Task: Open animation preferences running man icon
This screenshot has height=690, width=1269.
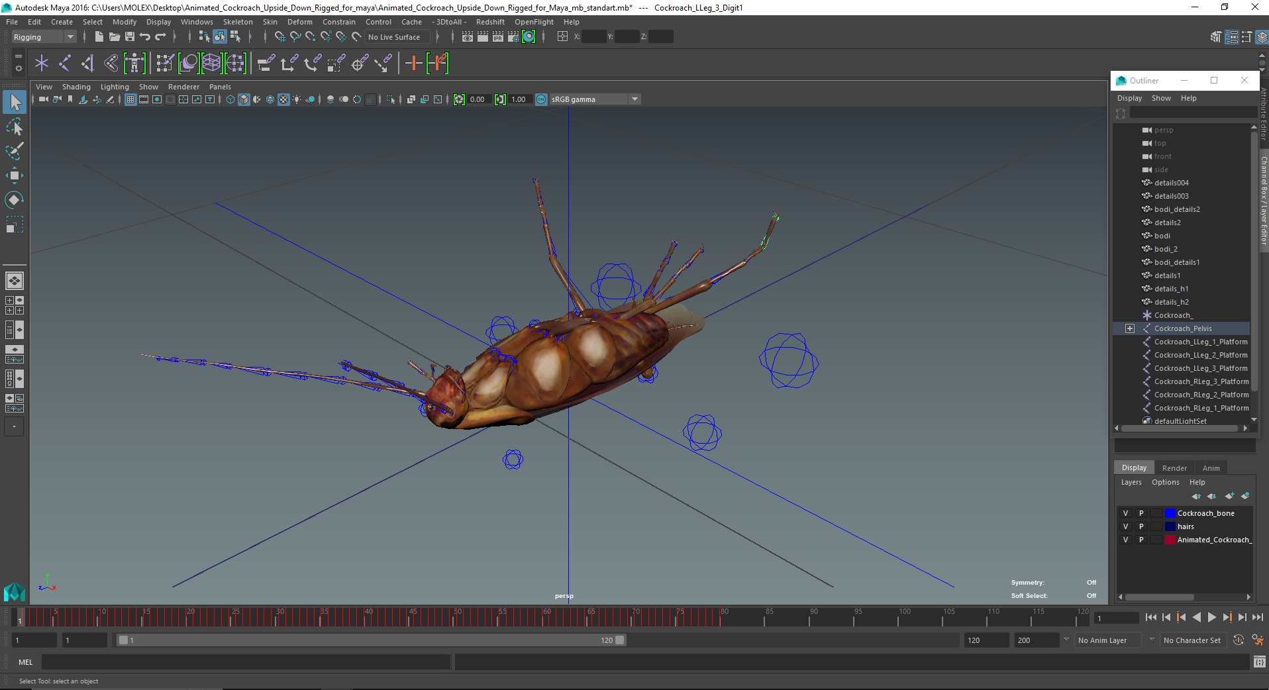Action: [x=1257, y=640]
